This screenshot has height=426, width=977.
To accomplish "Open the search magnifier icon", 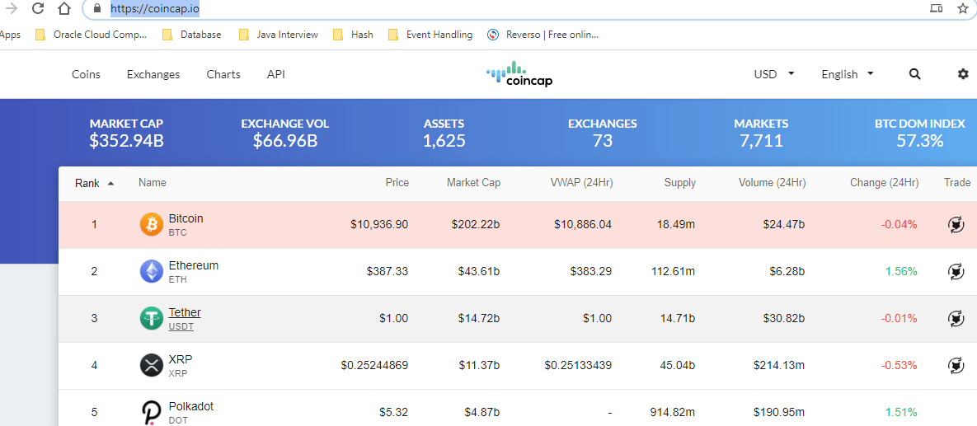I will [914, 74].
